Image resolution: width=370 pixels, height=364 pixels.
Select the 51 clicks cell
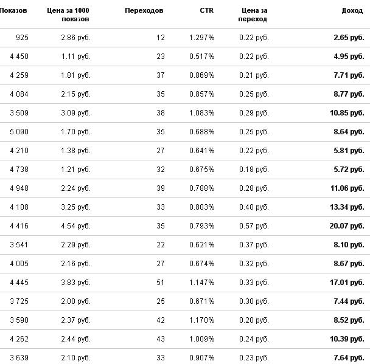tap(161, 283)
